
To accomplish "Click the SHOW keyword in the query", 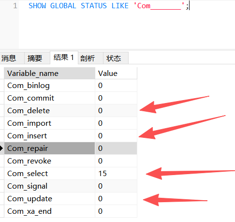I will [37, 6].
